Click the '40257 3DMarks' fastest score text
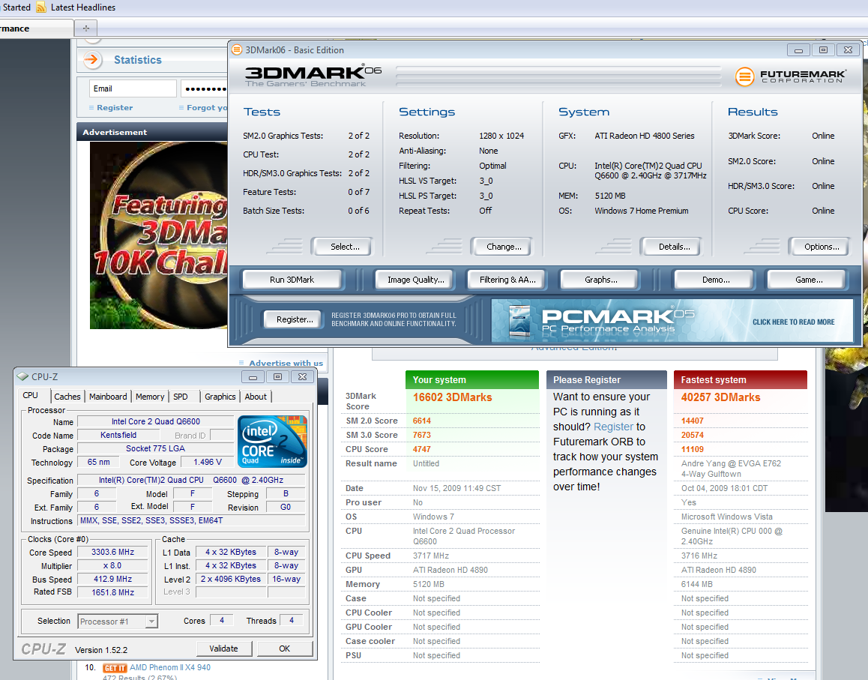The width and height of the screenshot is (868, 680). [721, 397]
